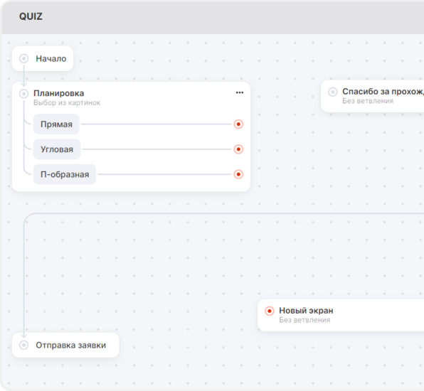Screen dimensions: 424x391
Task: Open the three-dot menu on Планировка card
Action: click(x=240, y=92)
